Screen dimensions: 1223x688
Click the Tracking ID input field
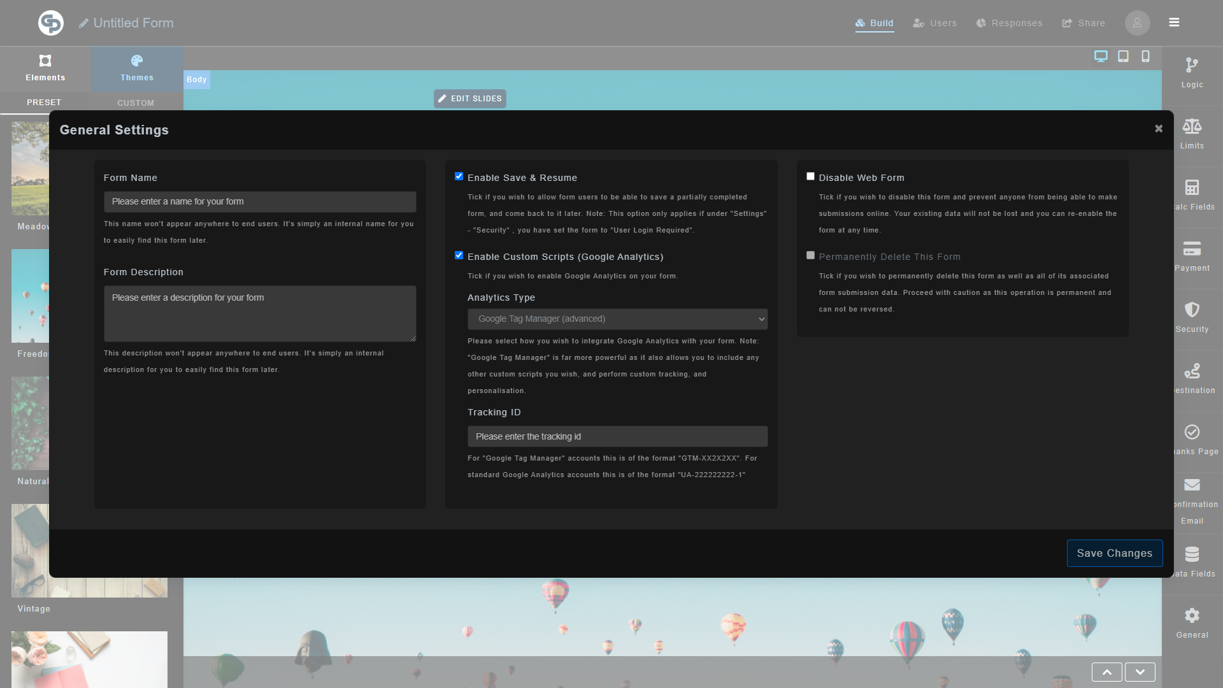click(x=617, y=436)
